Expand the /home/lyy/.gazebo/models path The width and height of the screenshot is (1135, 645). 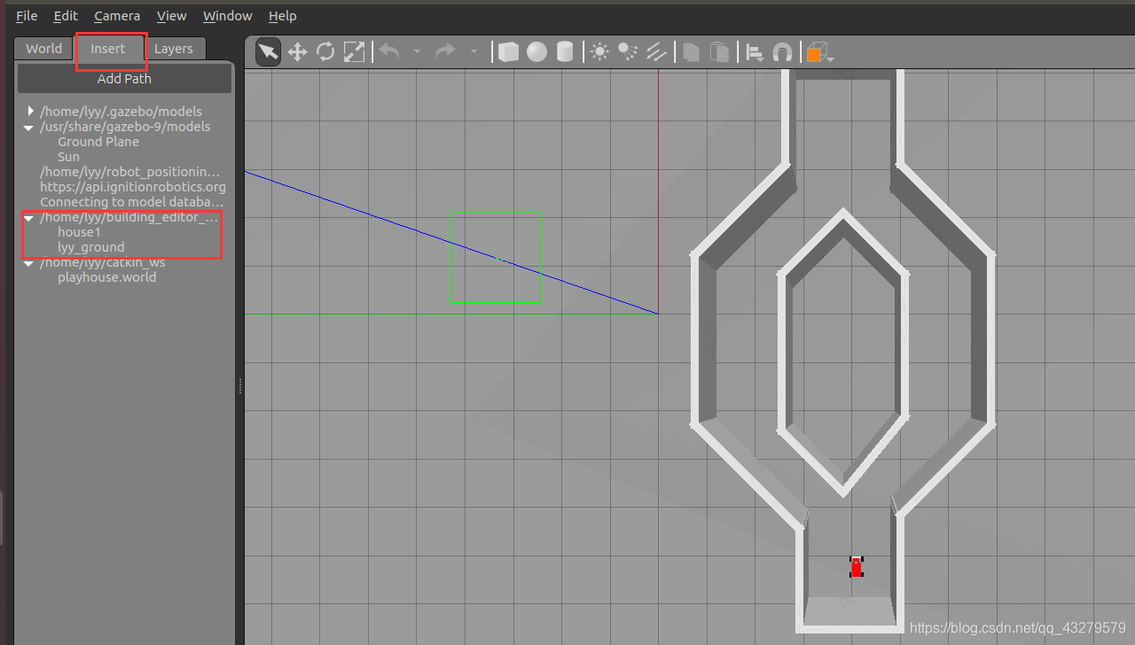(30, 111)
